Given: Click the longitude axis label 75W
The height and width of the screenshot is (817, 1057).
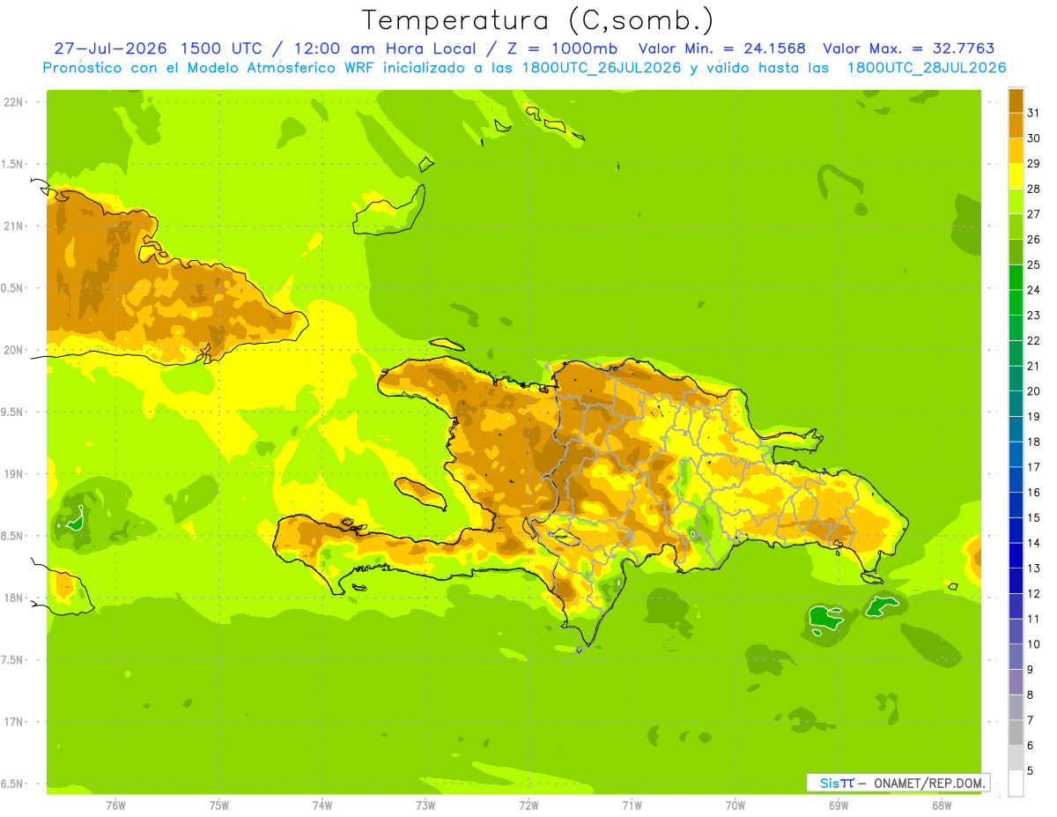Looking at the screenshot, I should (219, 806).
